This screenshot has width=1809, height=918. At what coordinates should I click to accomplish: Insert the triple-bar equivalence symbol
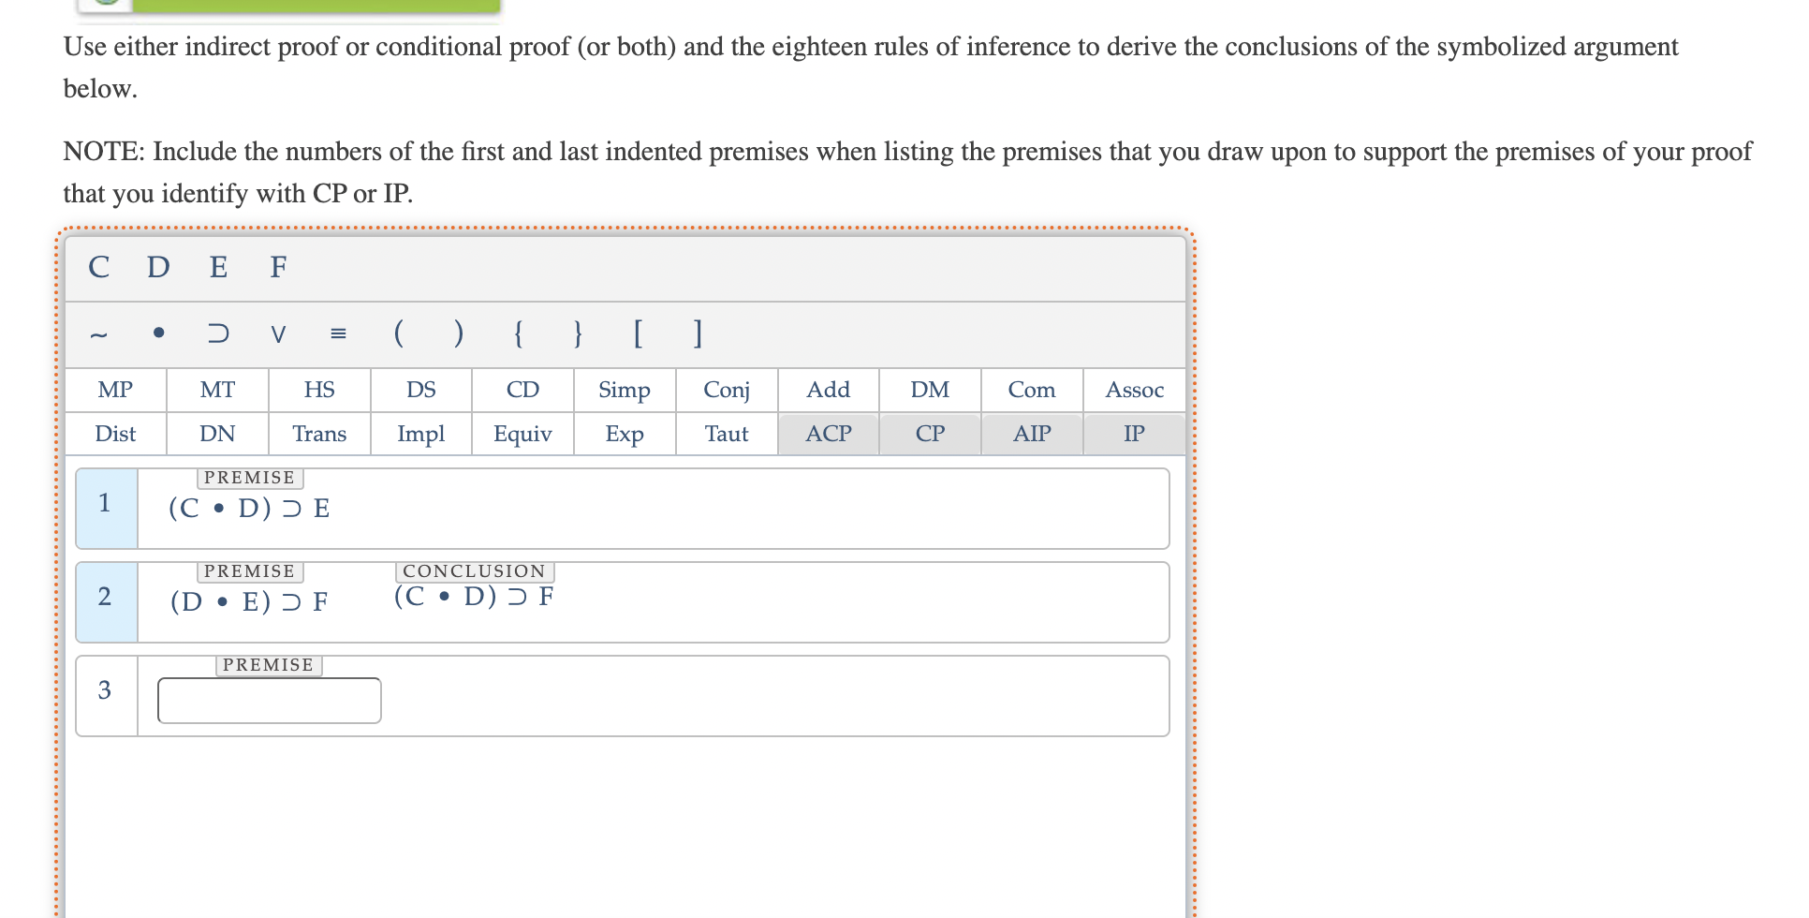[x=338, y=334]
